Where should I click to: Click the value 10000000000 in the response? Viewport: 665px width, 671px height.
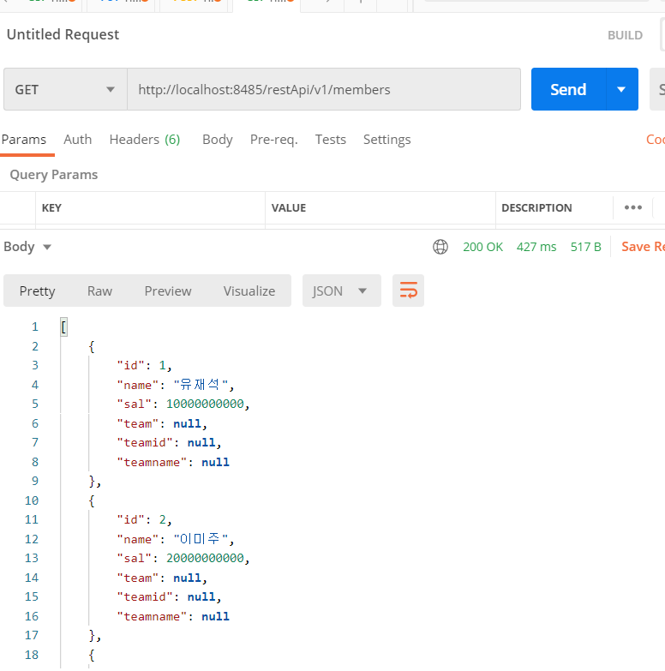pyautogui.click(x=205, y=404)
